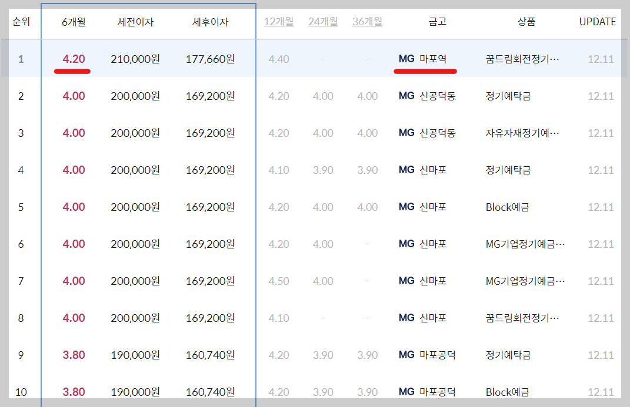Click the MG icon on the 마포공덕 row with 정기예탁금
The width and height of the screenshot is (630, 407).
click(406, 355)
